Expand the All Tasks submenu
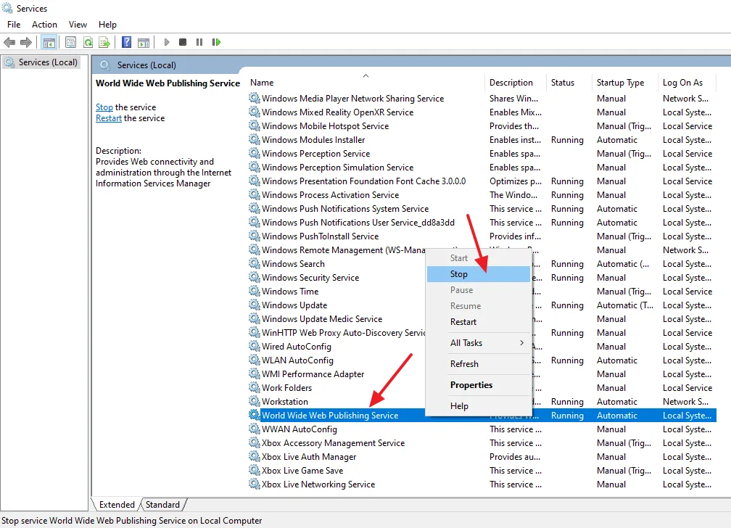The image size is (731, 528). pyautogui.click(x=479, y=343)
